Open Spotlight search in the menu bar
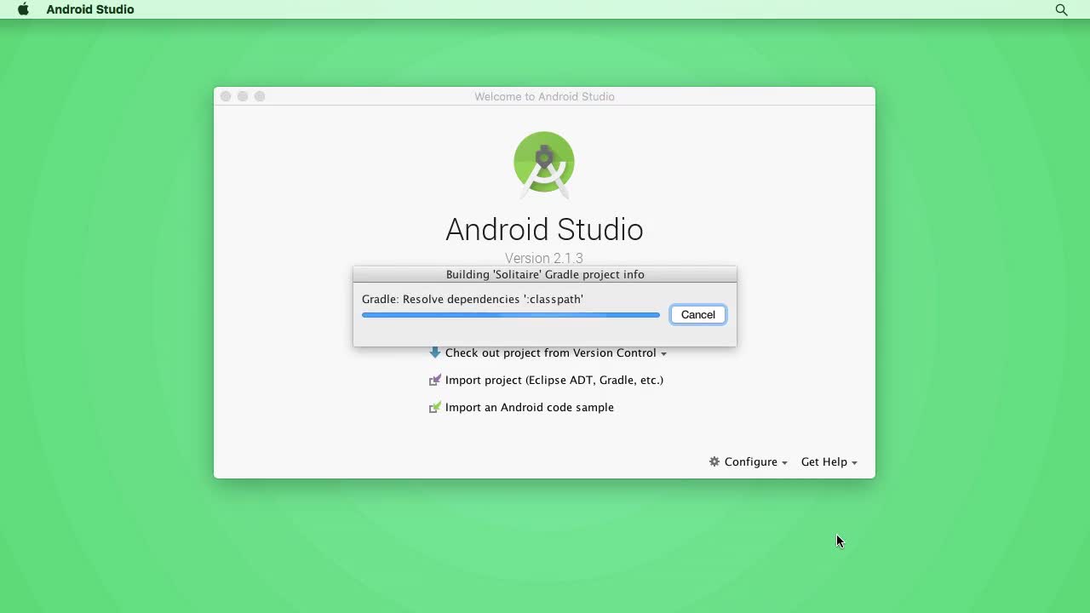The image size is (1090, 613). [1061, 9]
